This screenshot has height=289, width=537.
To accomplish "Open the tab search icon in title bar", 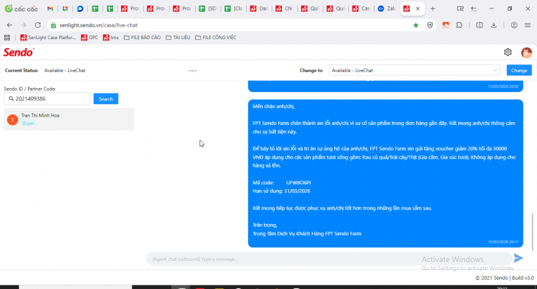I will click(460, 9).
